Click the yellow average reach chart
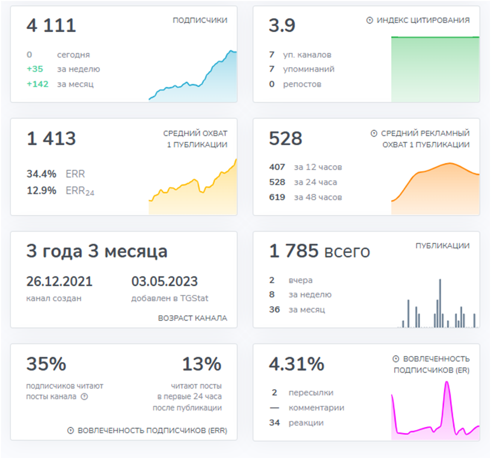The height and width of the screenshot is (459, 491). click(193, 187)
